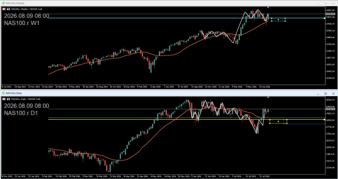Click the green chart icon beside NAS100.r,Weekly title
Image resolution: width=338 pixels, height=179 pixels.
(3, 3)
